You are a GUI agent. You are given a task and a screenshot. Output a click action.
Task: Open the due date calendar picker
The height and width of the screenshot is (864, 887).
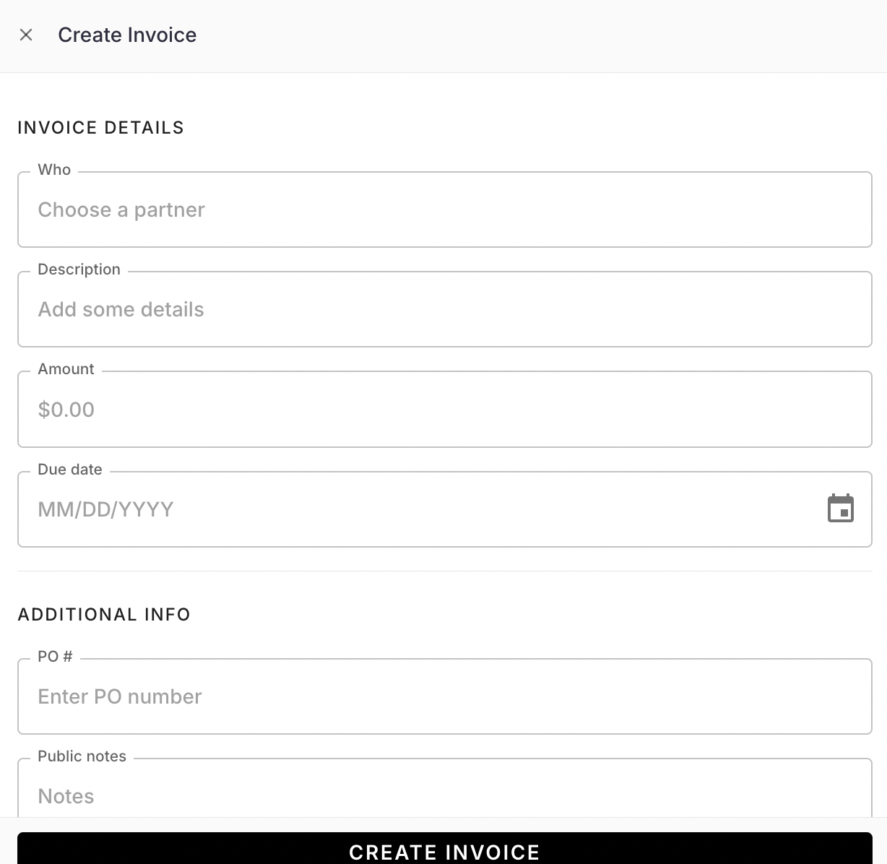click(840, 509)
